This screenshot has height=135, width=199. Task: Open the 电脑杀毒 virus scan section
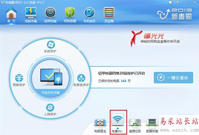[x=31, y=15]
